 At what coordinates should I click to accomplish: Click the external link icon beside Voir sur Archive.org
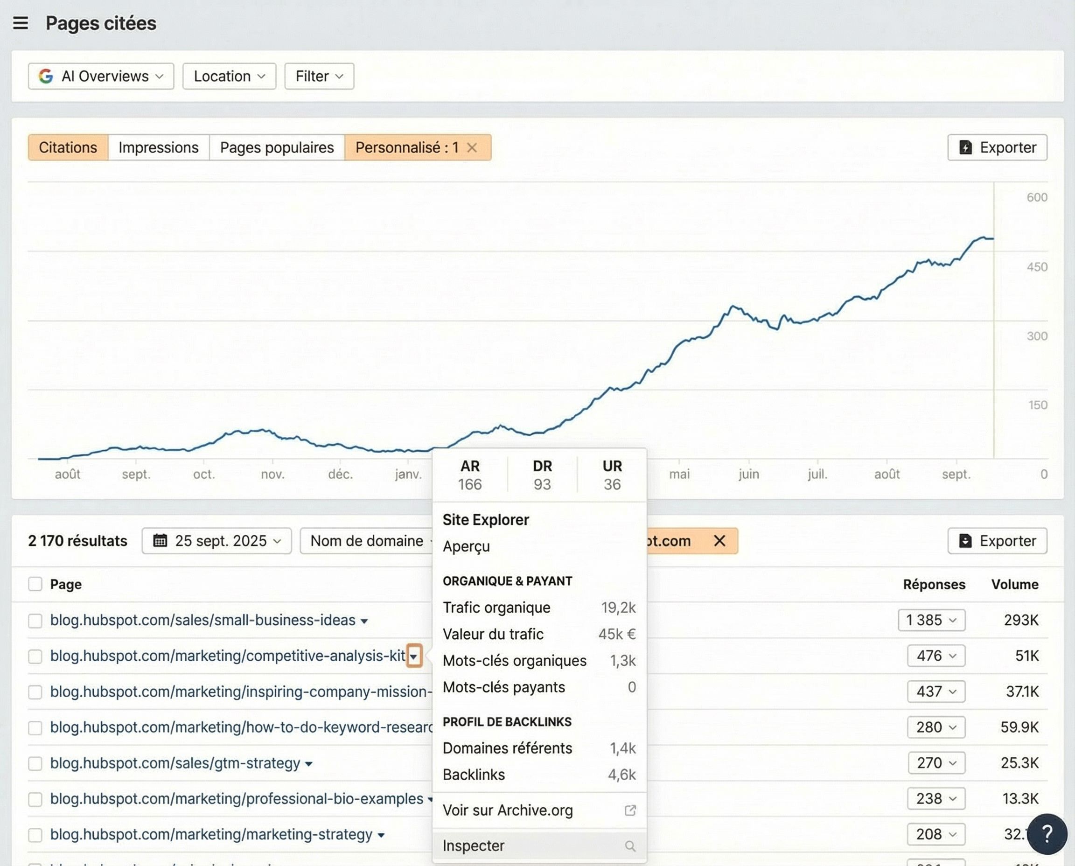tap(630, 810)
